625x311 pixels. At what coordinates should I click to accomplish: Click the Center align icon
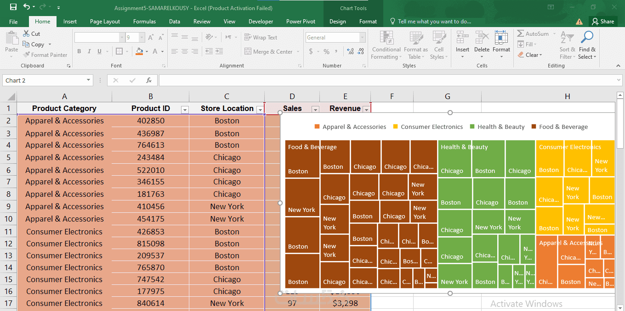tap(185, 51)
